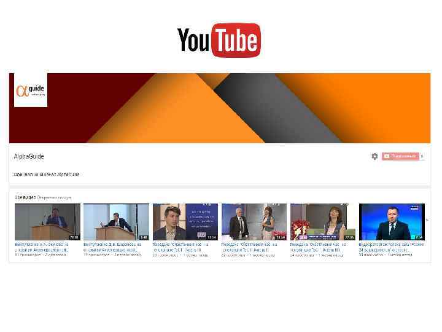Click the Открытый доступ label
Screen dimensions: 442x332
pyautogui.click(x=54, y=197)
